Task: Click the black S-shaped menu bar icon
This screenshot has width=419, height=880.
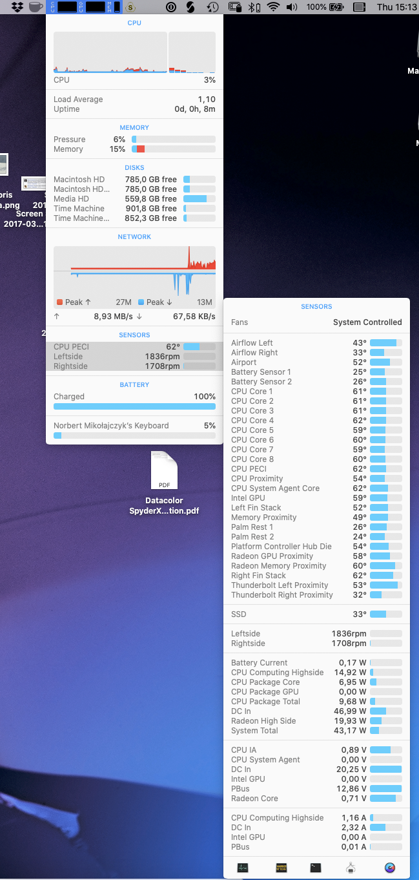Action: tap(190, 7)
